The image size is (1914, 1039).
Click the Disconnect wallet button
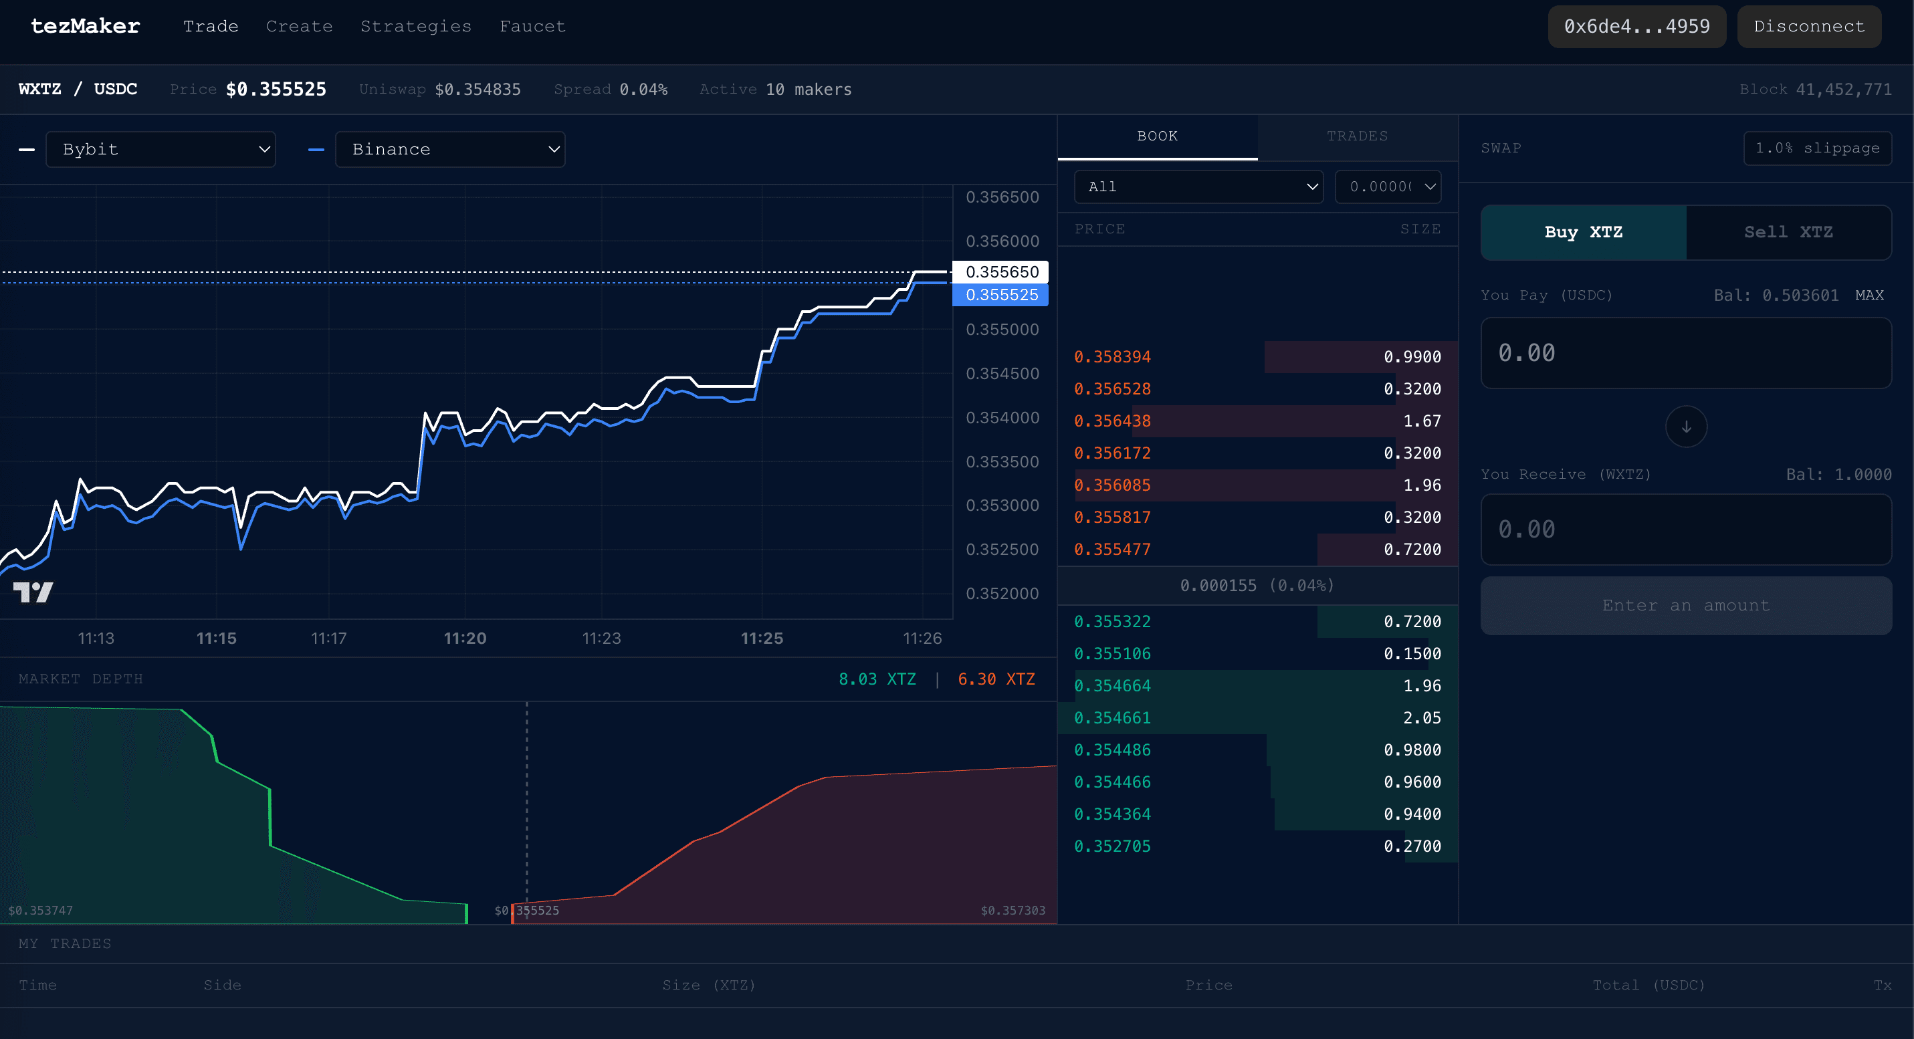click(x=1809, y=27)
